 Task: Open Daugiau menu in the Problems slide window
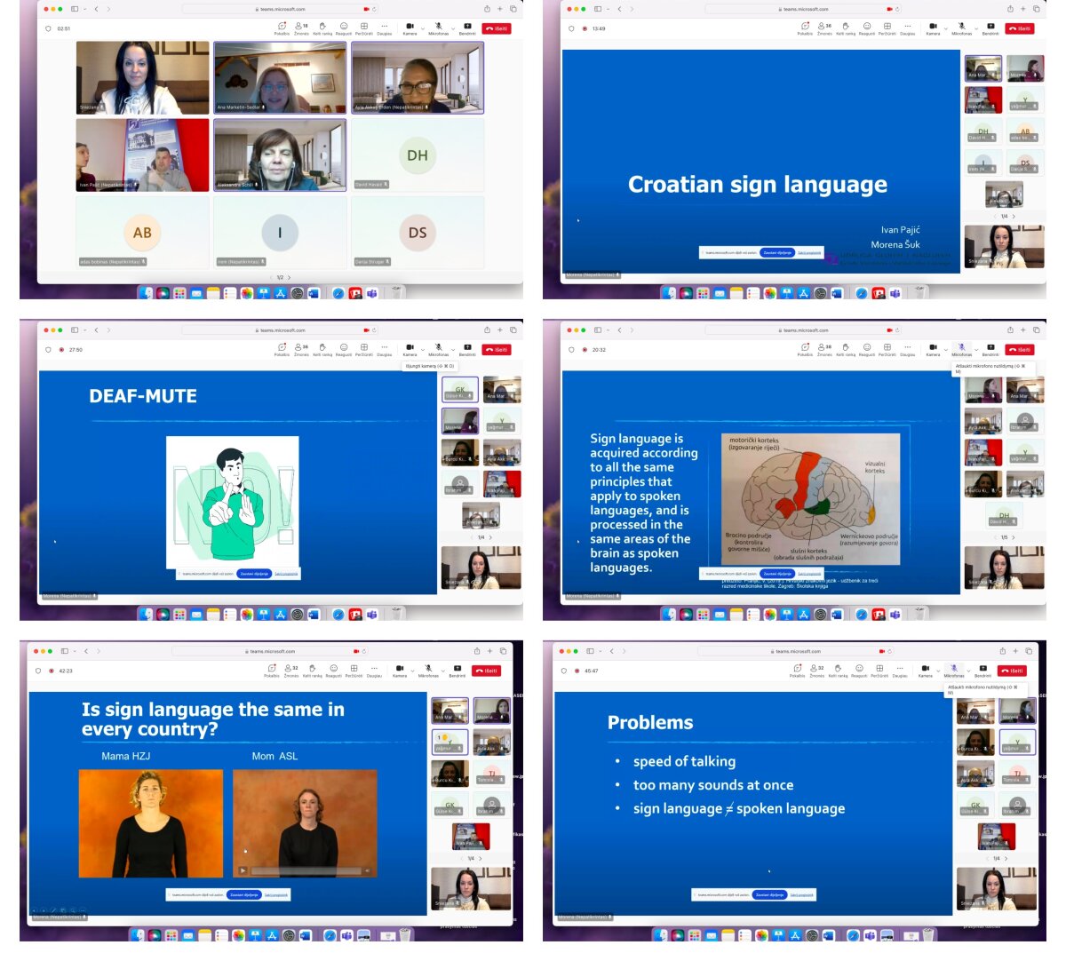click(x=900, y=670)
